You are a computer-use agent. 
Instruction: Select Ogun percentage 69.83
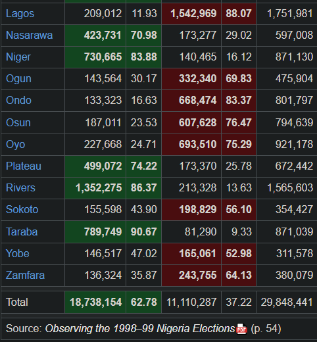click(239, 79)
